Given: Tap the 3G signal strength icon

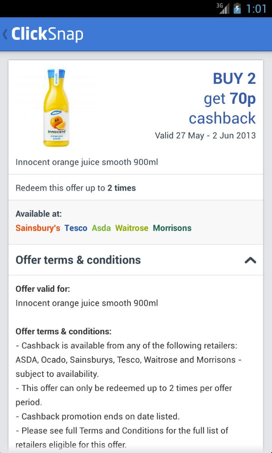Looking at the screenshot, I should [x=222, y=9].
